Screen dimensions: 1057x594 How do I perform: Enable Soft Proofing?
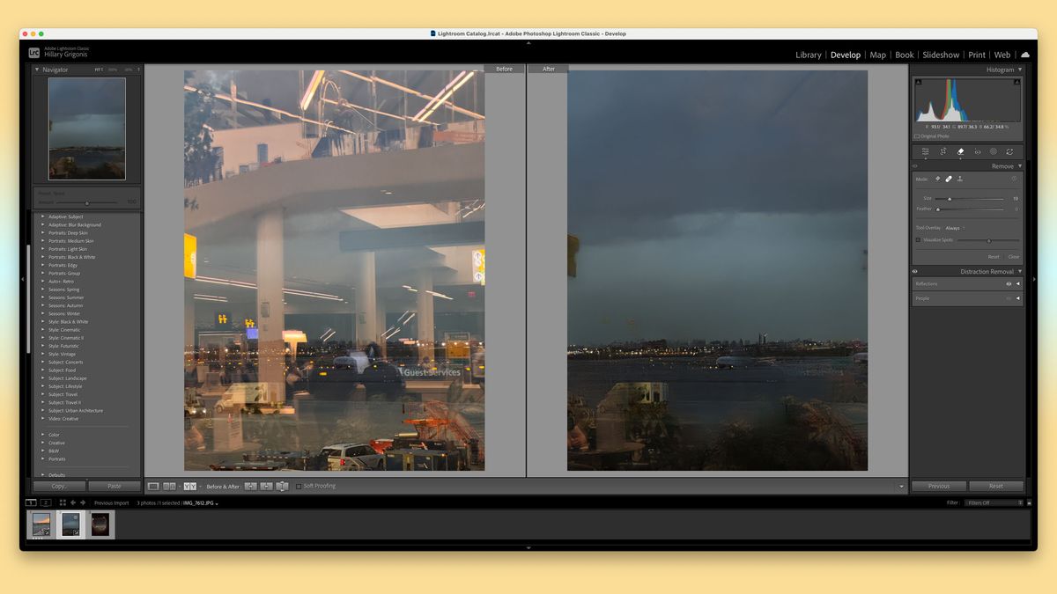point(299,486)
